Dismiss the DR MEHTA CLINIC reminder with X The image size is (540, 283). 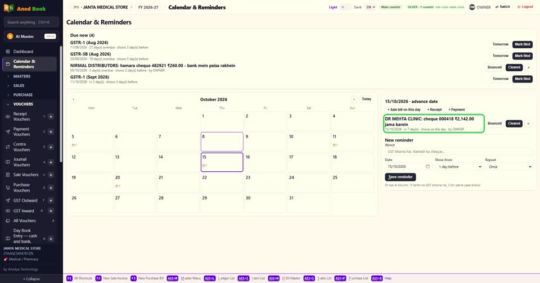[x=528, y=124]
